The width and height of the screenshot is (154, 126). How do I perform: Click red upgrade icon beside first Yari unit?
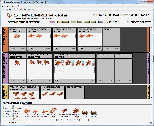(62, 65)
